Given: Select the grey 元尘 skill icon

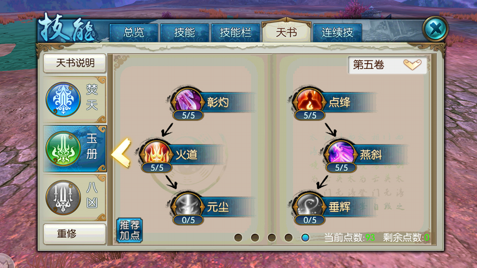Looking at the screenshot, I should pos(188,205).
